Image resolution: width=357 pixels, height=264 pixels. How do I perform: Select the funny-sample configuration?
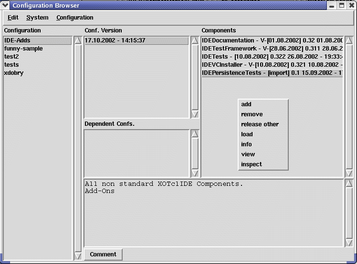click(23, 49)
